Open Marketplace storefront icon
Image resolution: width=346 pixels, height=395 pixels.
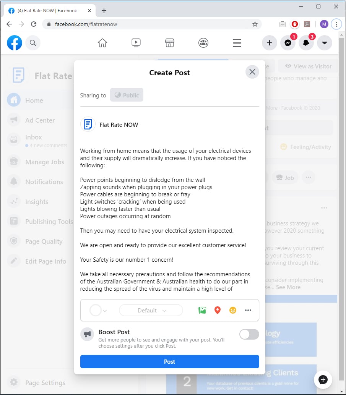170,43
